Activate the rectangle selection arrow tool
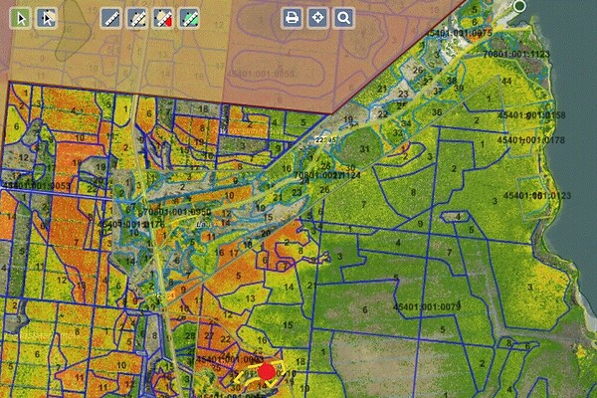 (46, 18)
